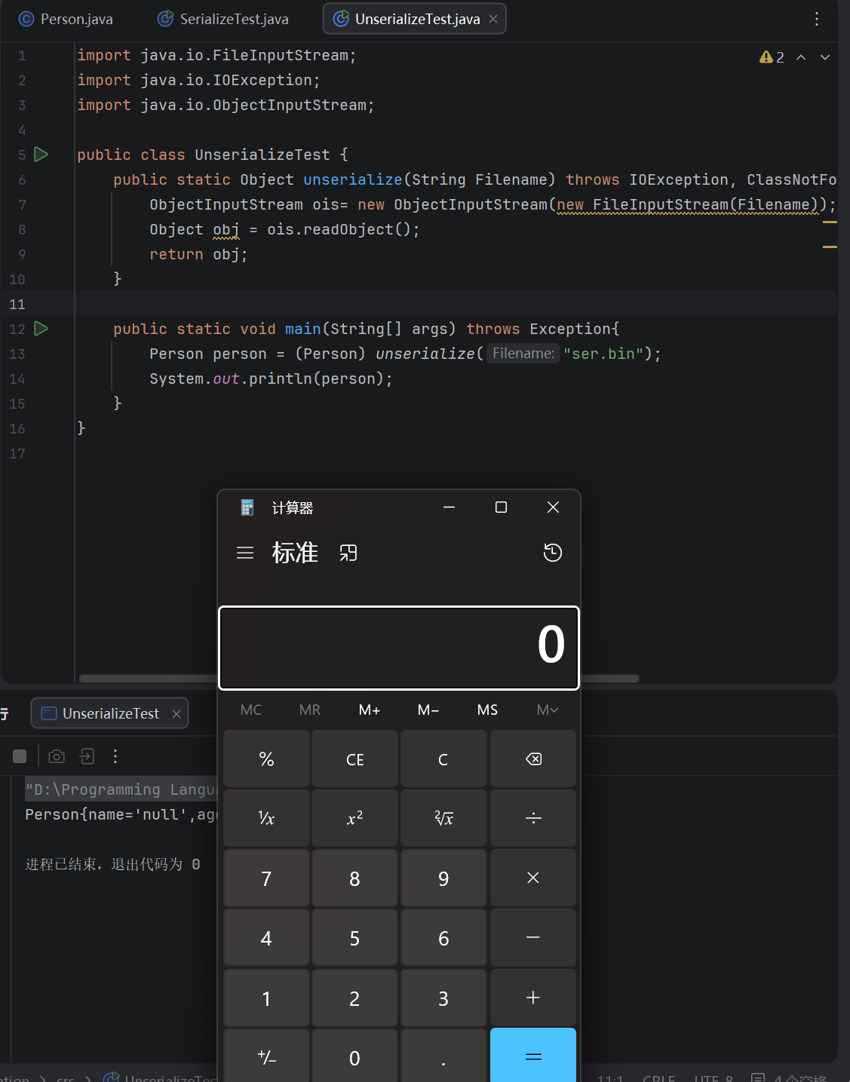Viewport: 850px width, 1082px height.
Task: Go to previous highlighted warning arrow
Action: pyautogui.click(x=801, y=57)
